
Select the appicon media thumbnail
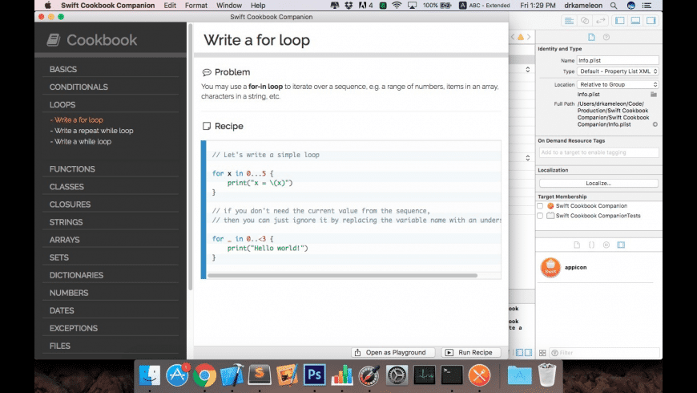(x=550, y=268)
